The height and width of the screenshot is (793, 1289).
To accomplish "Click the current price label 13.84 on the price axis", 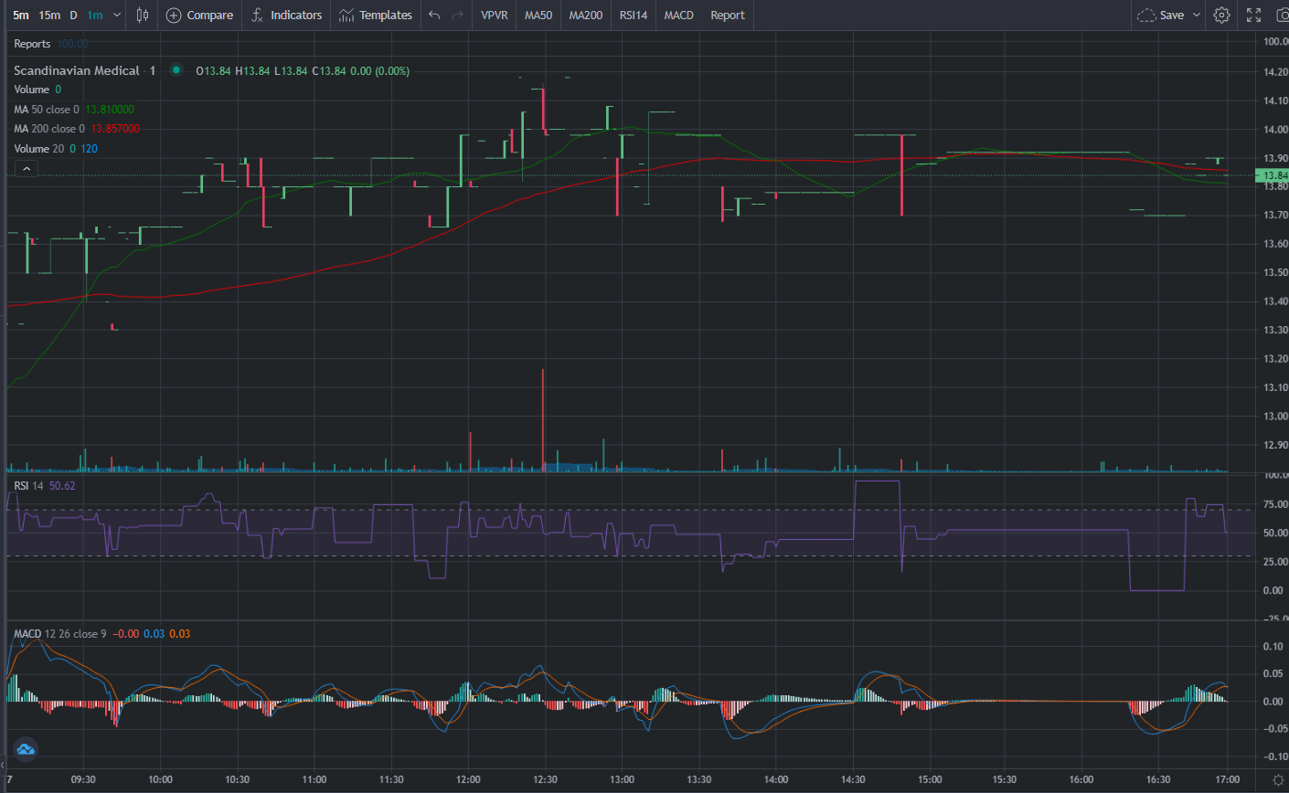I will click(1273, 175).
